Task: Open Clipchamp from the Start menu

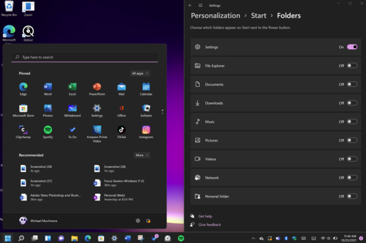Action: coord(23,132)
